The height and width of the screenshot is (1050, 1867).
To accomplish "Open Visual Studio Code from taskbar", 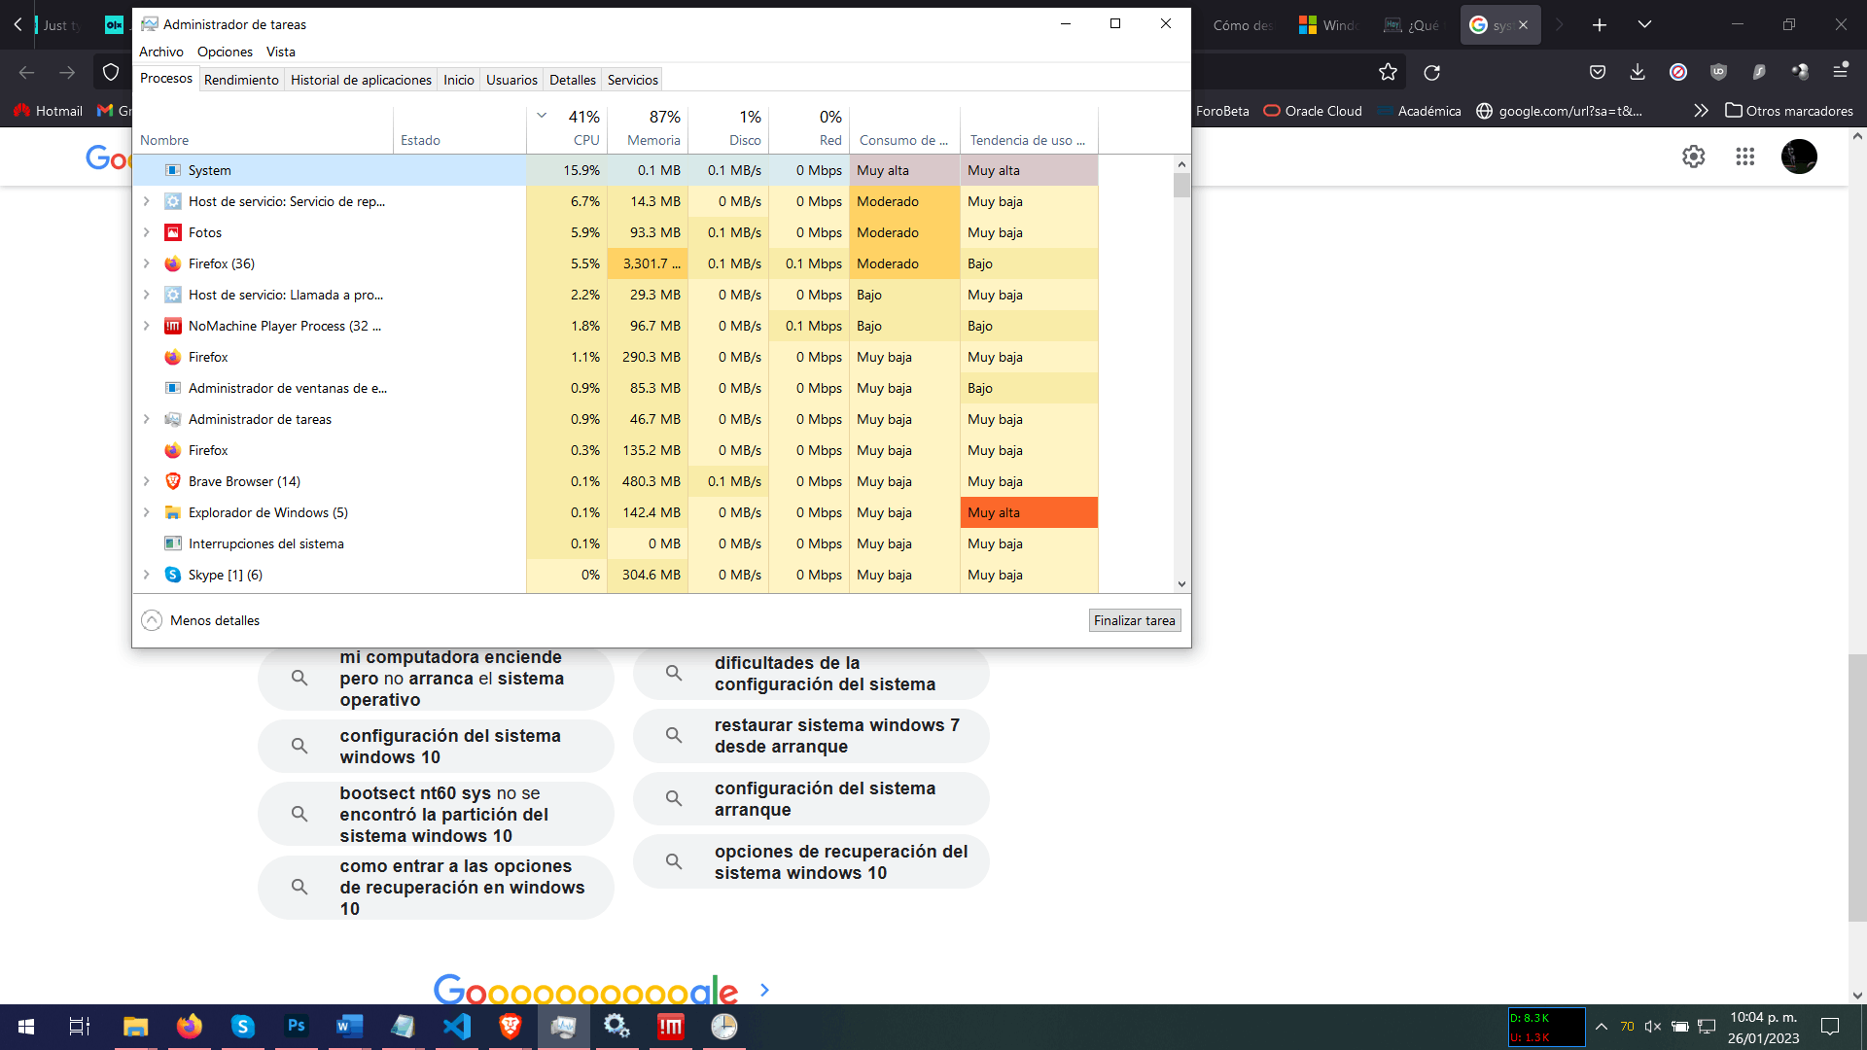I will coord(456,1026).
